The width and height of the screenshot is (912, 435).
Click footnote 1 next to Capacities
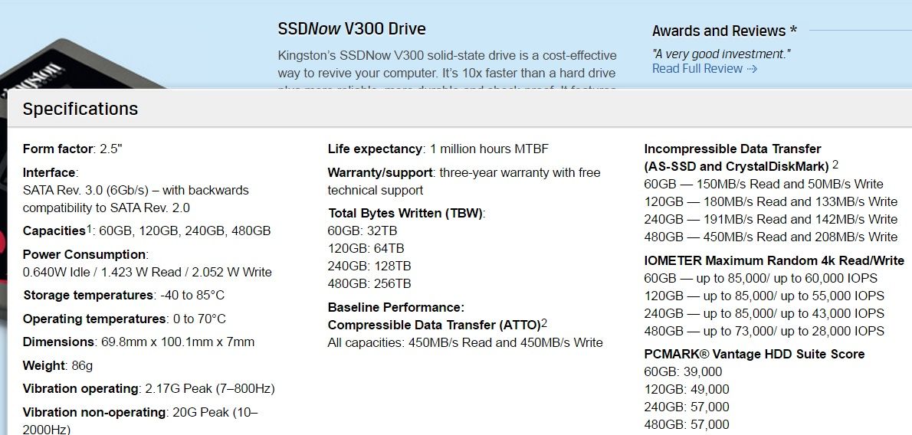click(89, 228)
